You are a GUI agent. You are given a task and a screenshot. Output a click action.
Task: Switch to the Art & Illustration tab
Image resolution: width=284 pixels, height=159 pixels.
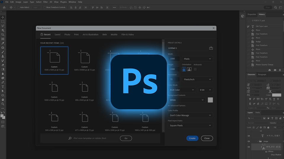pyautogui.click(x=91, y=35)
